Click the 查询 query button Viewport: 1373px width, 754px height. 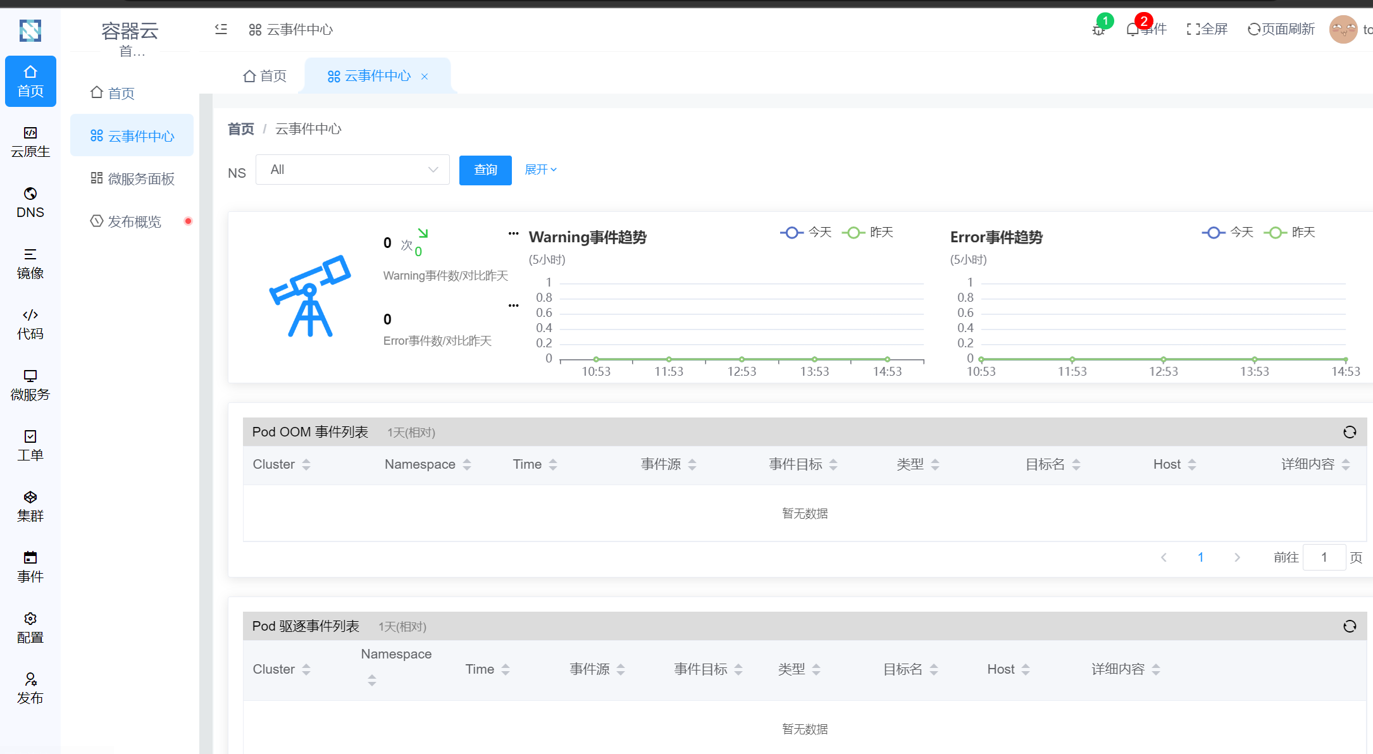pyautogui.click(x=485, y=170)
